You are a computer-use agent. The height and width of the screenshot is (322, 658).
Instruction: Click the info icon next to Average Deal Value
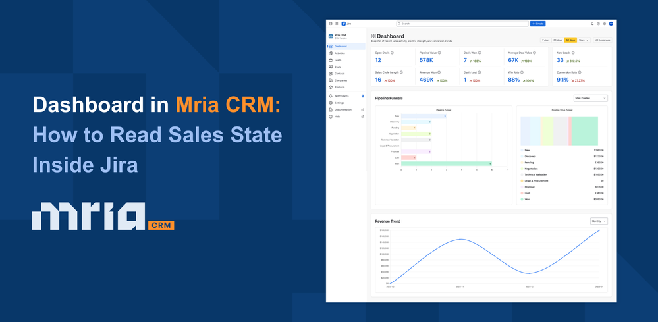pyautogui.click(x=535, y=53)
